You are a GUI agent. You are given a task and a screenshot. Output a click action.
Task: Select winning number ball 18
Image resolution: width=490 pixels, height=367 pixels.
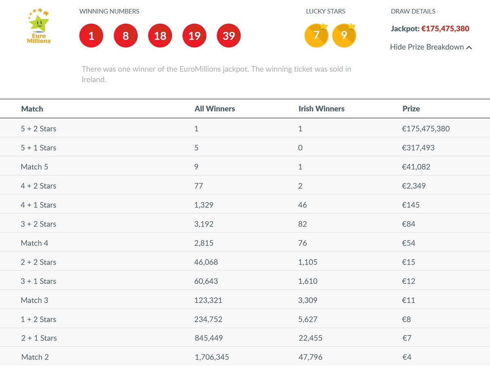(x=160, y=36)
